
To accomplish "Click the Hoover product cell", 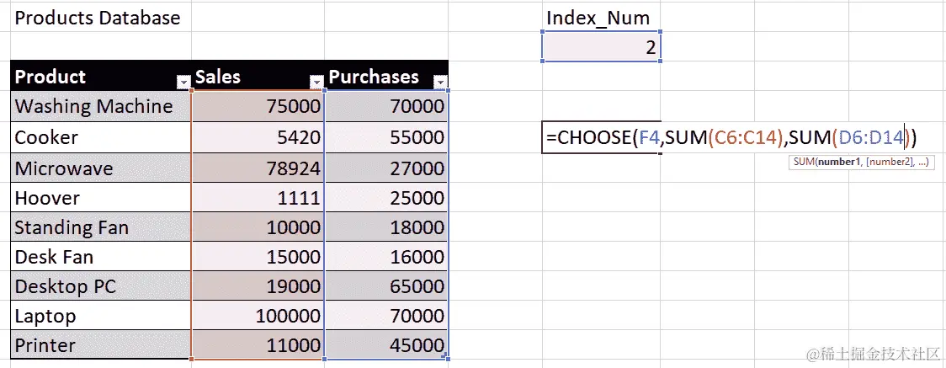I will tap(101, 197).
